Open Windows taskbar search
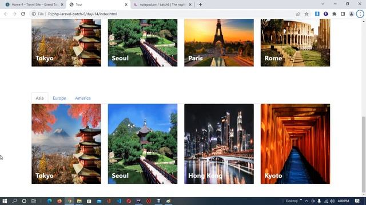 click(x=14, y=201)
